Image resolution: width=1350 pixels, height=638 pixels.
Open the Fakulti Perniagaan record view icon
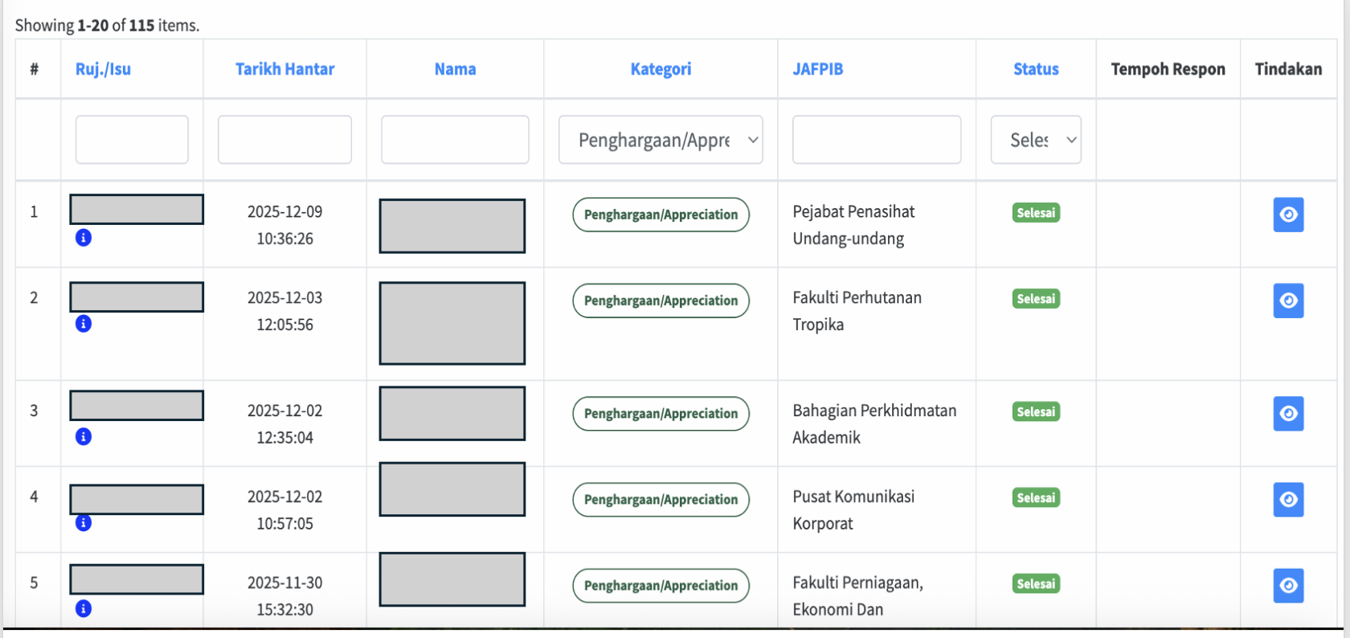[x=1288, y=586]
